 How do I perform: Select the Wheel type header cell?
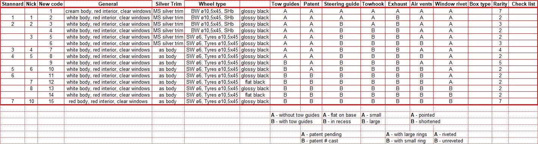tap(212, 4)
